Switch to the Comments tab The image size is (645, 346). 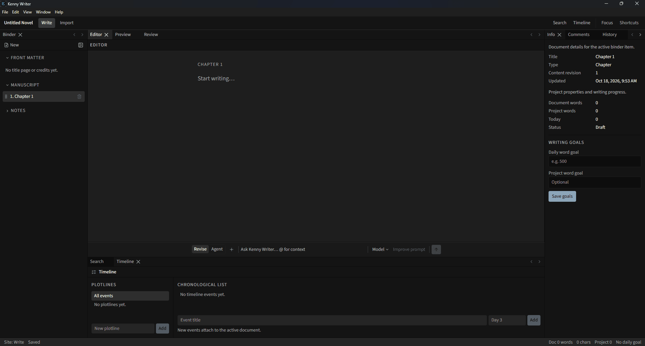coord(579,35)
